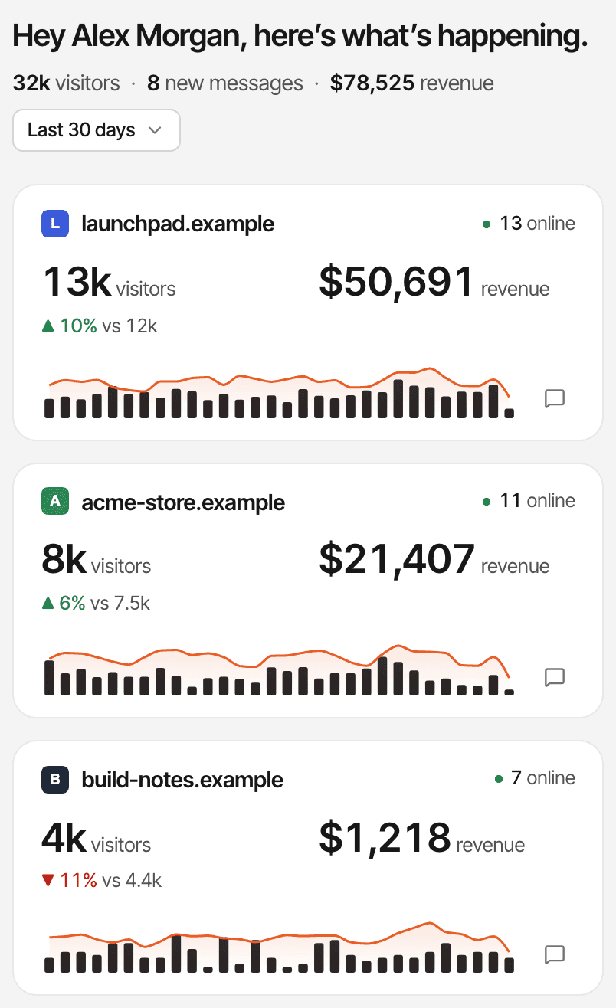Viewport: 616px width, 1008px height.
Task: Click the $21,407 revenue figure
Action: [434, 560]
